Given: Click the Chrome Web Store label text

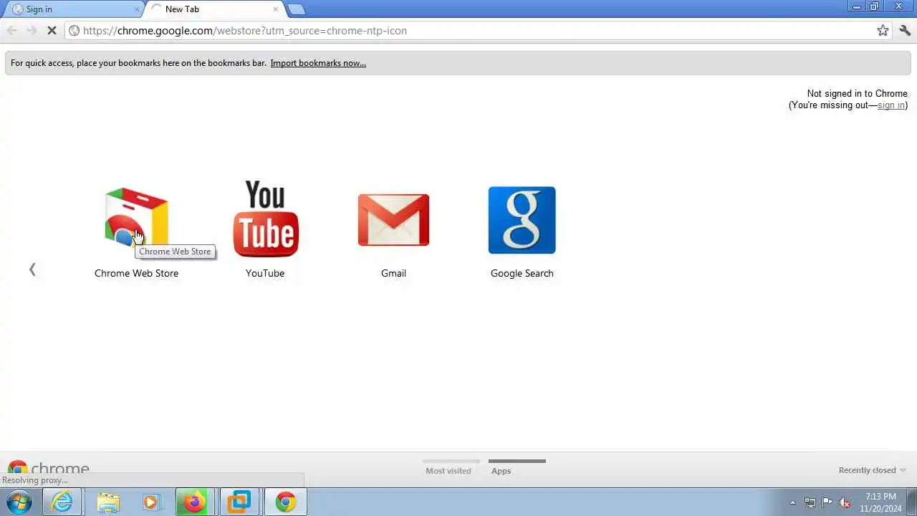Looking at the screenshot, I should (136, 273).
